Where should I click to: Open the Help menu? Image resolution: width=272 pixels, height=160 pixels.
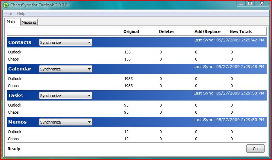coord(21,13)
